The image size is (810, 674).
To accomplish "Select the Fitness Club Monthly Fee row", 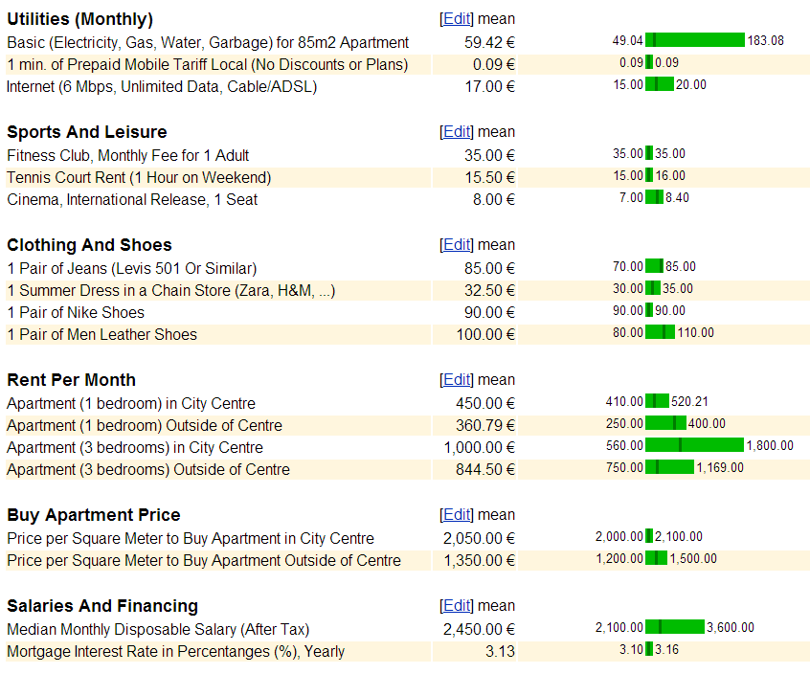I will pos(127,156).
